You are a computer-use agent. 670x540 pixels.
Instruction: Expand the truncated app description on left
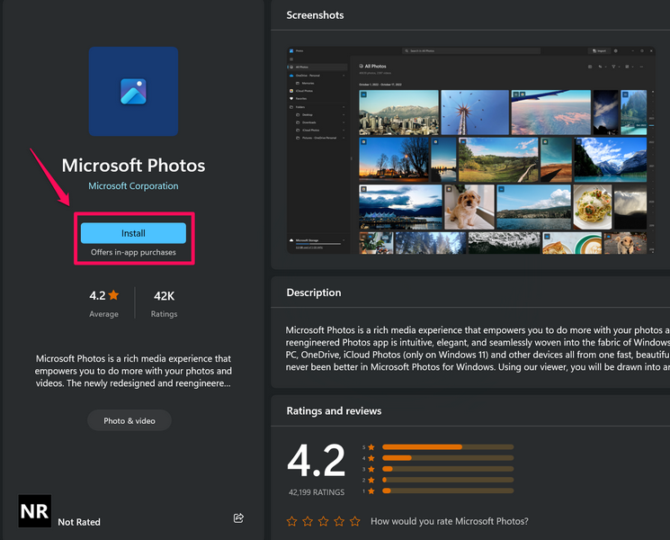tap(133, 371)
